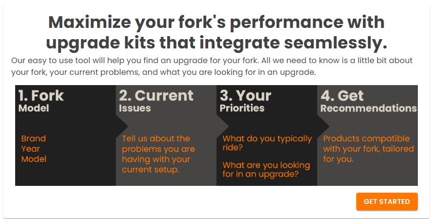Click the "1. Fork" step heading

[x=41, y=95]
